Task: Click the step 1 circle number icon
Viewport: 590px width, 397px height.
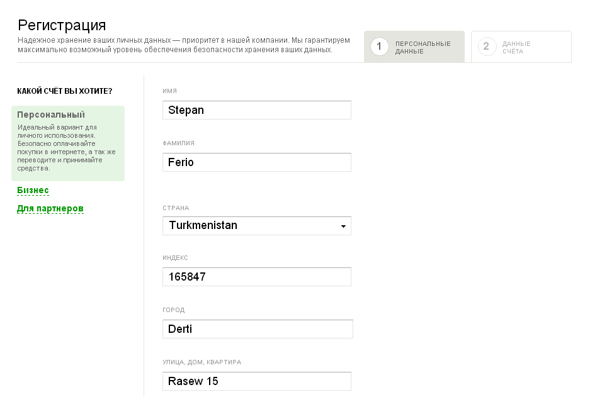Action: tap(379, 47)
